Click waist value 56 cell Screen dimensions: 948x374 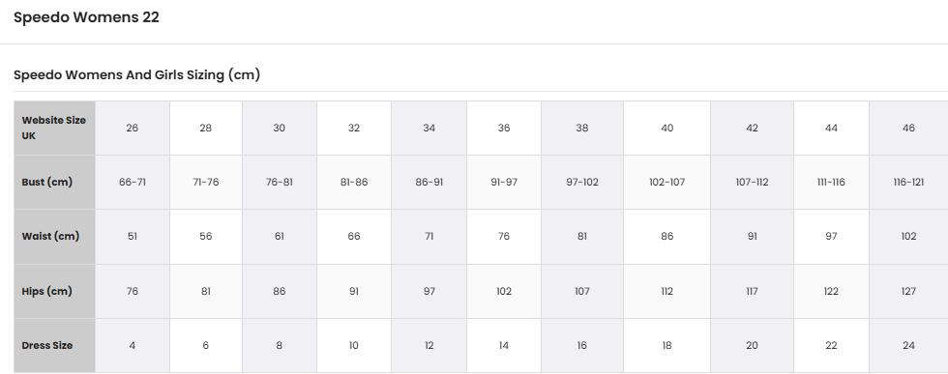pos(205,236)
